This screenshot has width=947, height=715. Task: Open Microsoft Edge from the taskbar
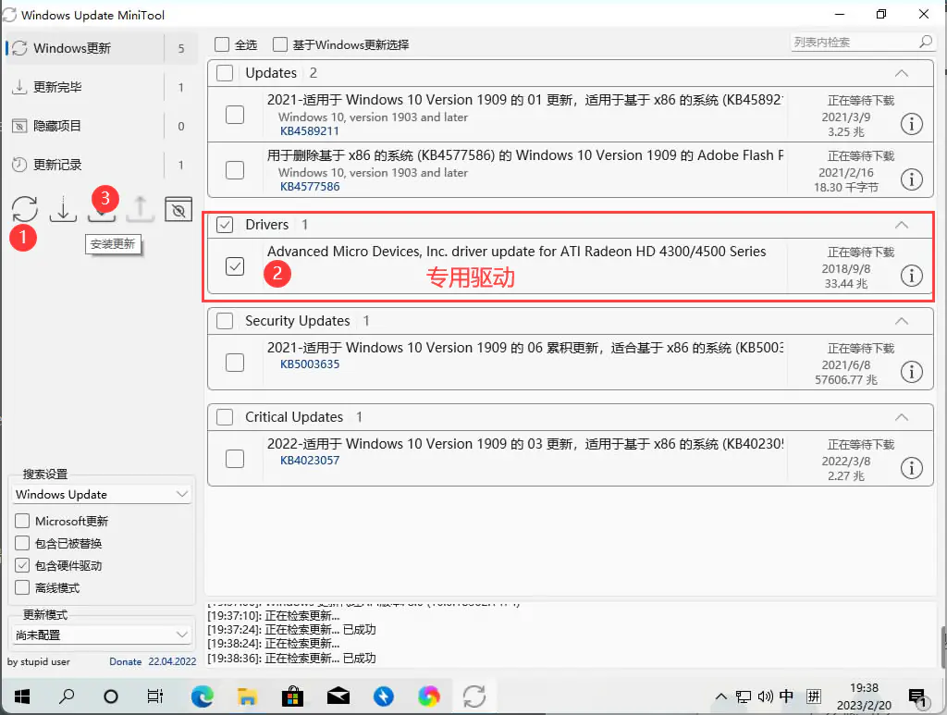click(202, 696)
